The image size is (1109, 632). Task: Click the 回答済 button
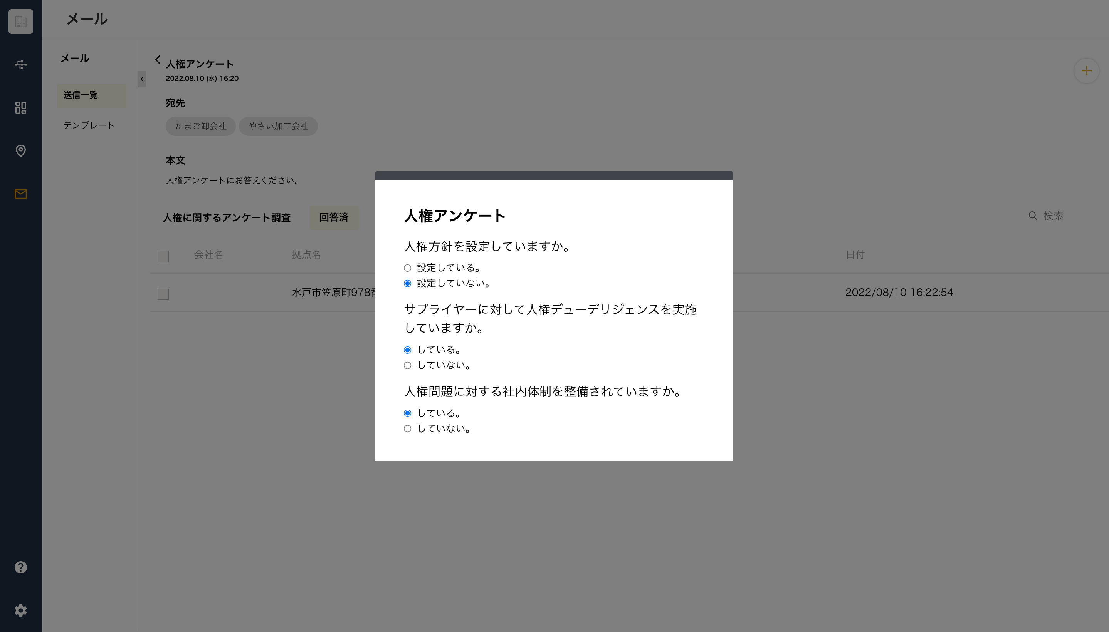click(x=333, y=217)
